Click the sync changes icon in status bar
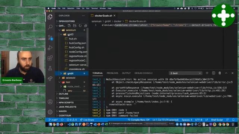Screen dimensions: 239x134 [x=62, y=120]
